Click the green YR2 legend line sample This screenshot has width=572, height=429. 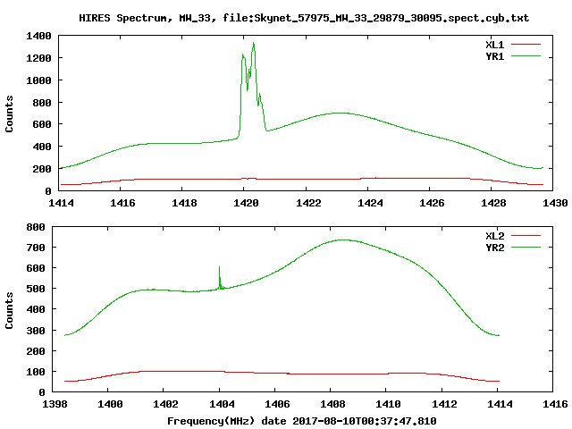coord(526,248)
